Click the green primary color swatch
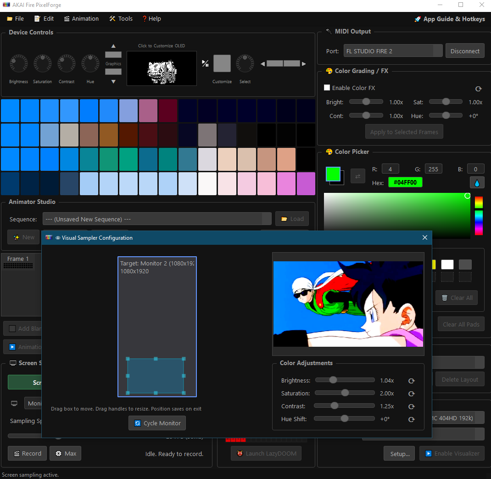This screenshot has height=479, width=491. 333,174
